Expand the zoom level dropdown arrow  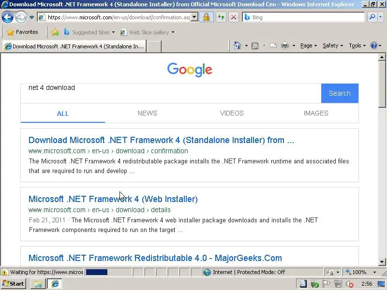[x=374, y=272]
